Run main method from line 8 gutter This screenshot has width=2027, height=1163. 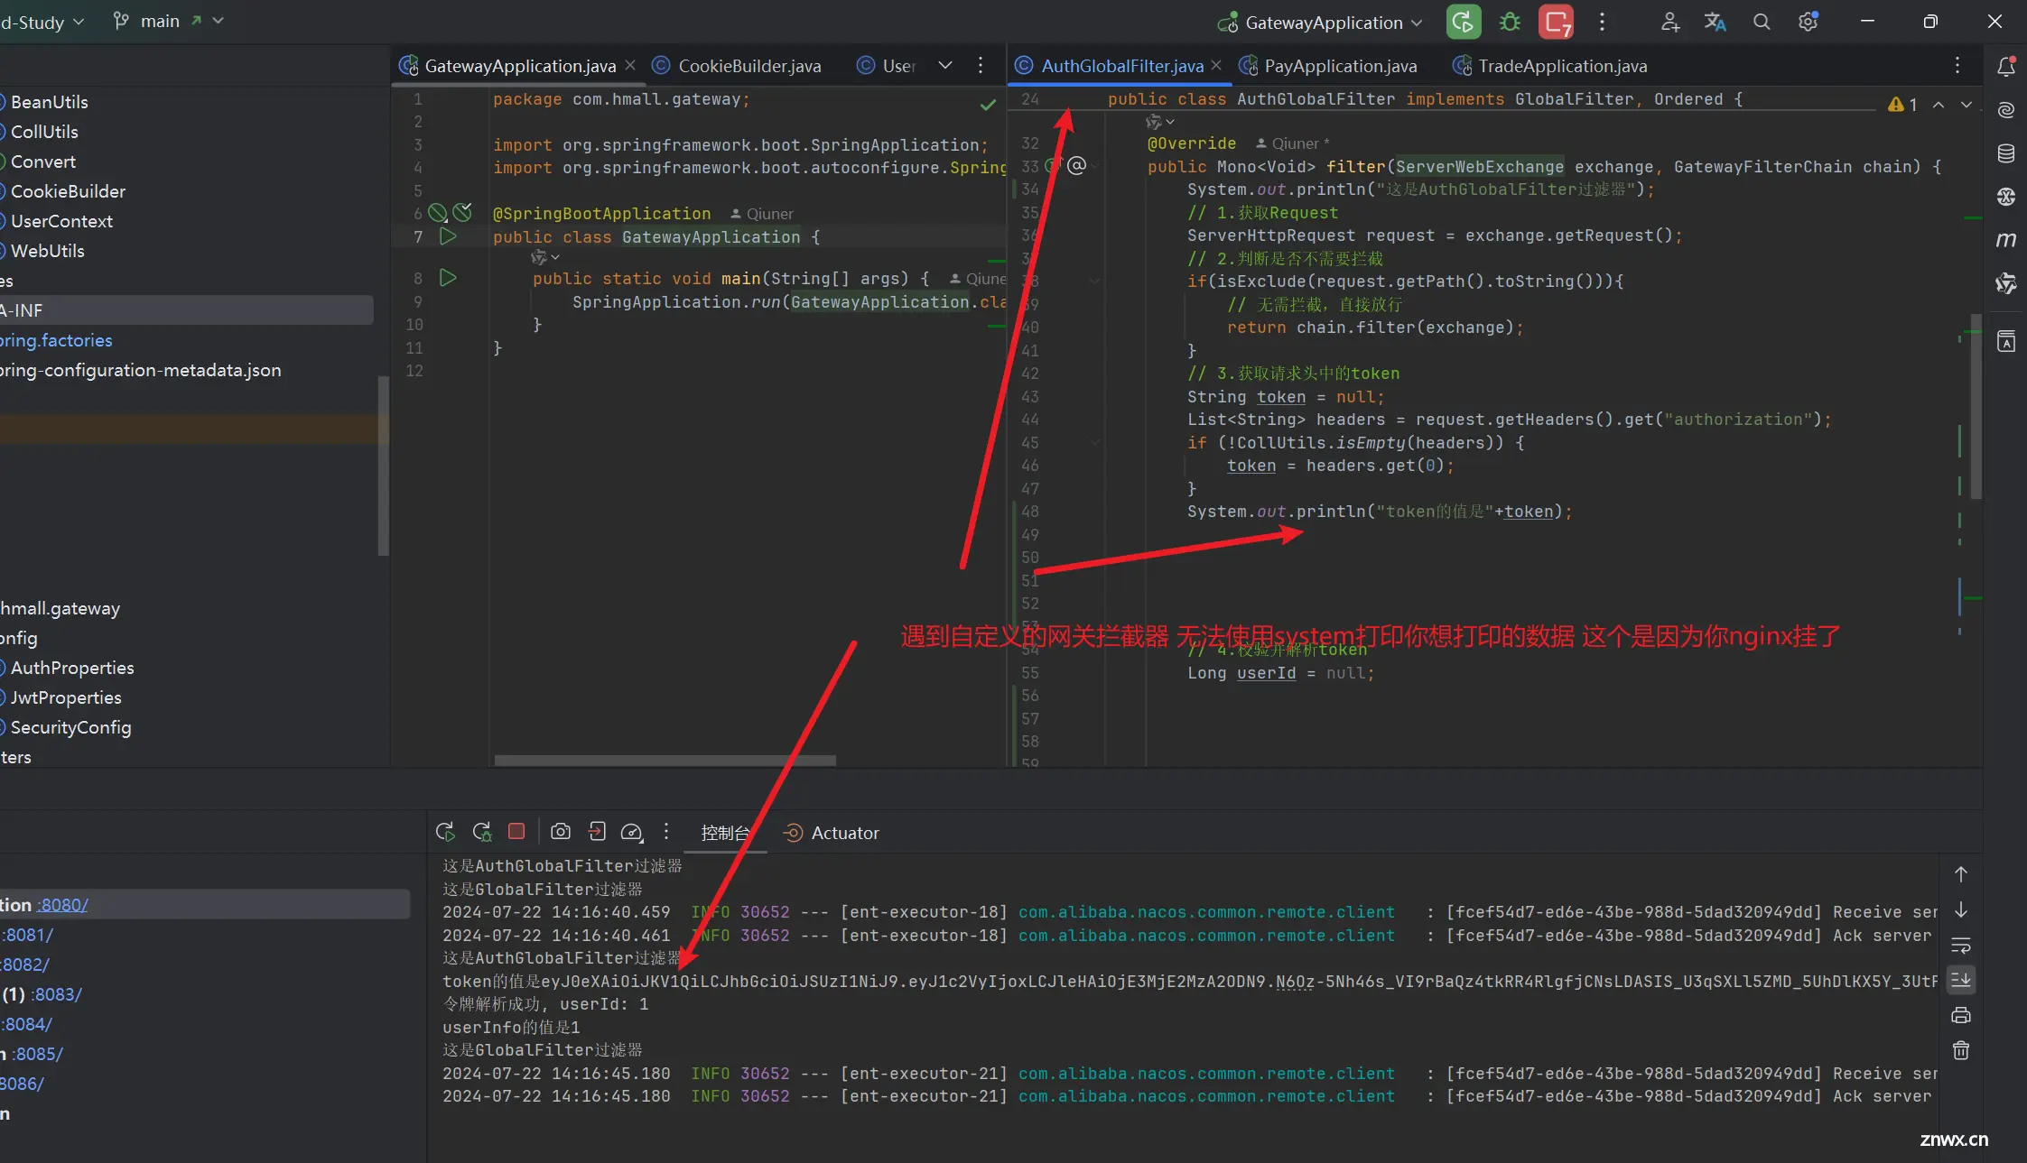[x=448, y=278]
